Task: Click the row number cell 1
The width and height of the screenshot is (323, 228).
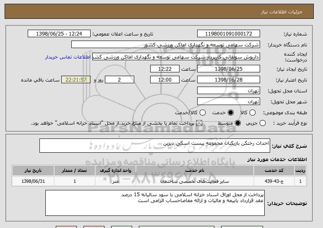Action: pos(300,182)
